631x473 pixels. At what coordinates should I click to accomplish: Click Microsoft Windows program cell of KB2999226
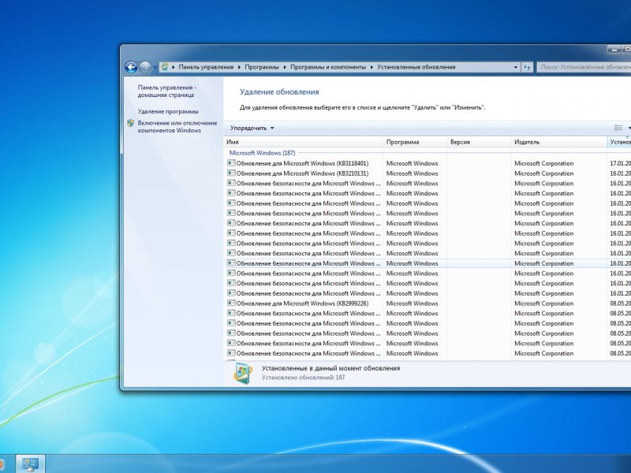pyautogui.click(x=412, y=304)
